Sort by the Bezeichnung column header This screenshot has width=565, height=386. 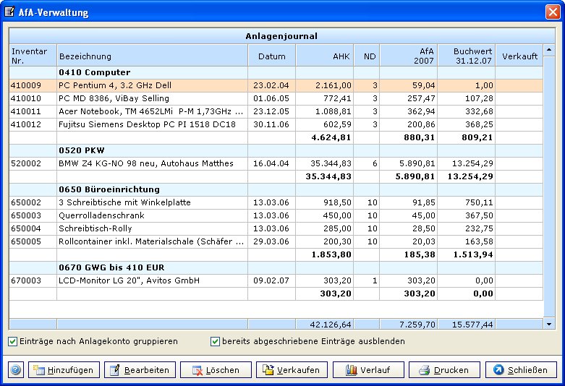[152, 56]
